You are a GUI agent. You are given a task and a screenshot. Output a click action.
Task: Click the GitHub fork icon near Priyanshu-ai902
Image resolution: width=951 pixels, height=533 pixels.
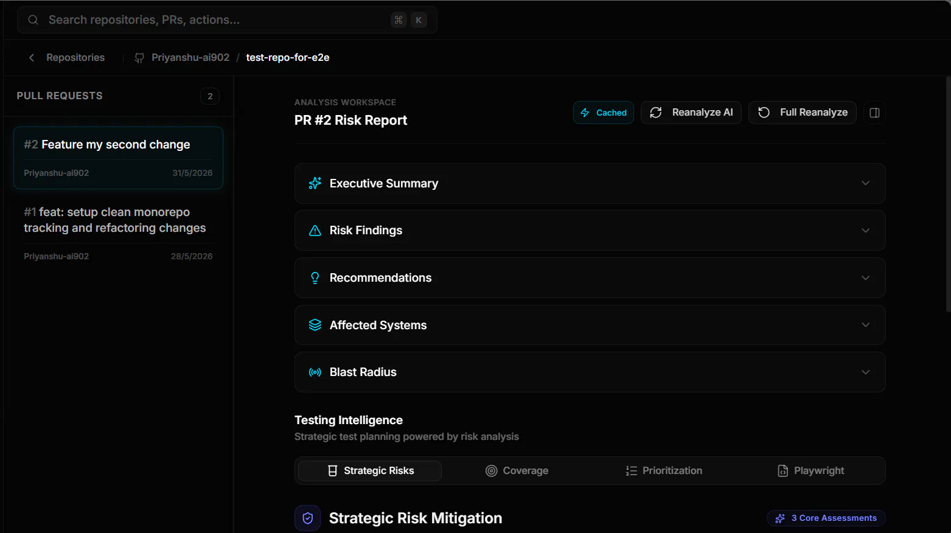coord(139,58)
